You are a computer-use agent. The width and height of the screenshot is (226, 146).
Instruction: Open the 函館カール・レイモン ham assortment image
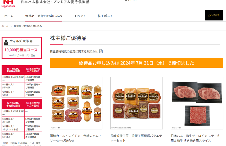coord(76,103)
